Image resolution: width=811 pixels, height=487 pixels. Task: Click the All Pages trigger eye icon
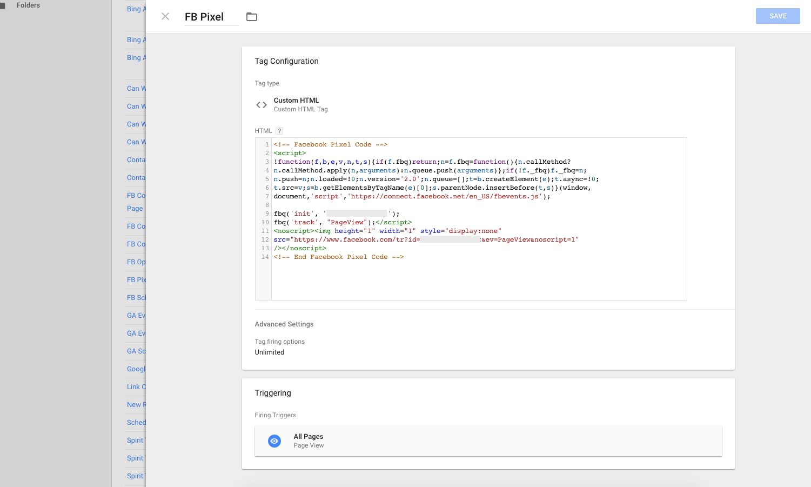274,441
